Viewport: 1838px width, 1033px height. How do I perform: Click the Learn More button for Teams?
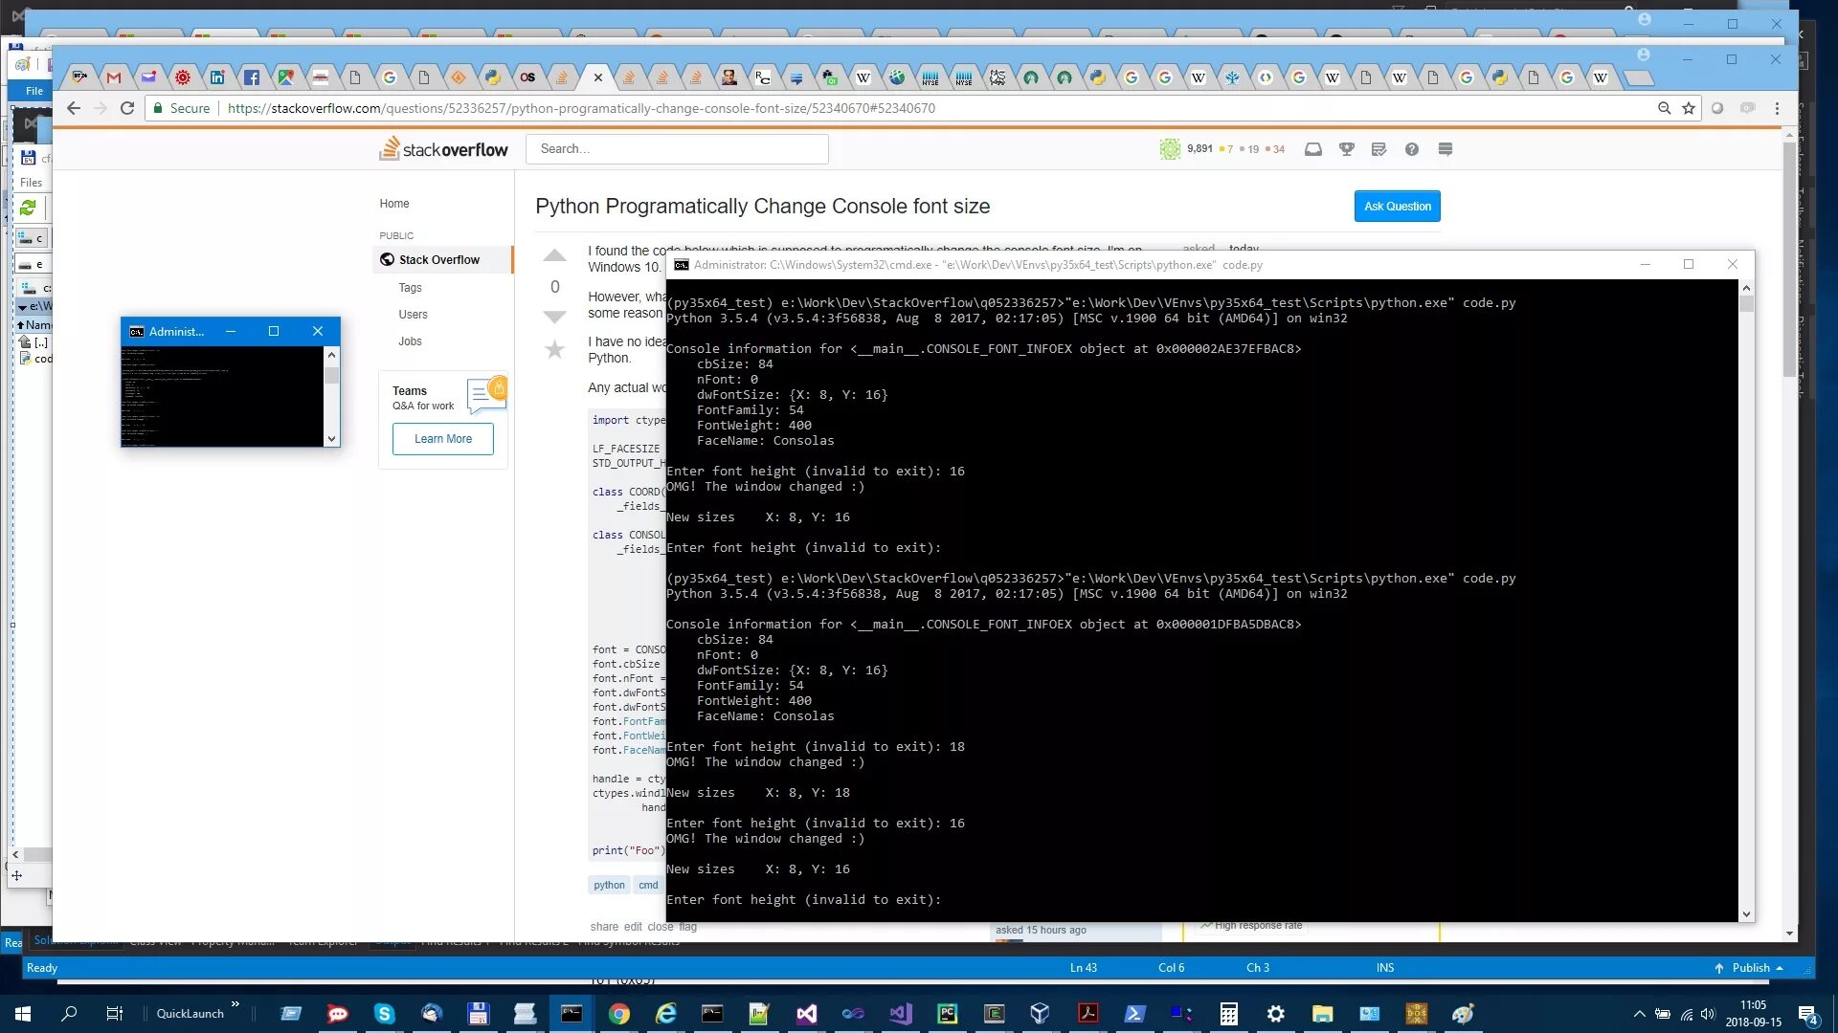(x=442, y=439)
